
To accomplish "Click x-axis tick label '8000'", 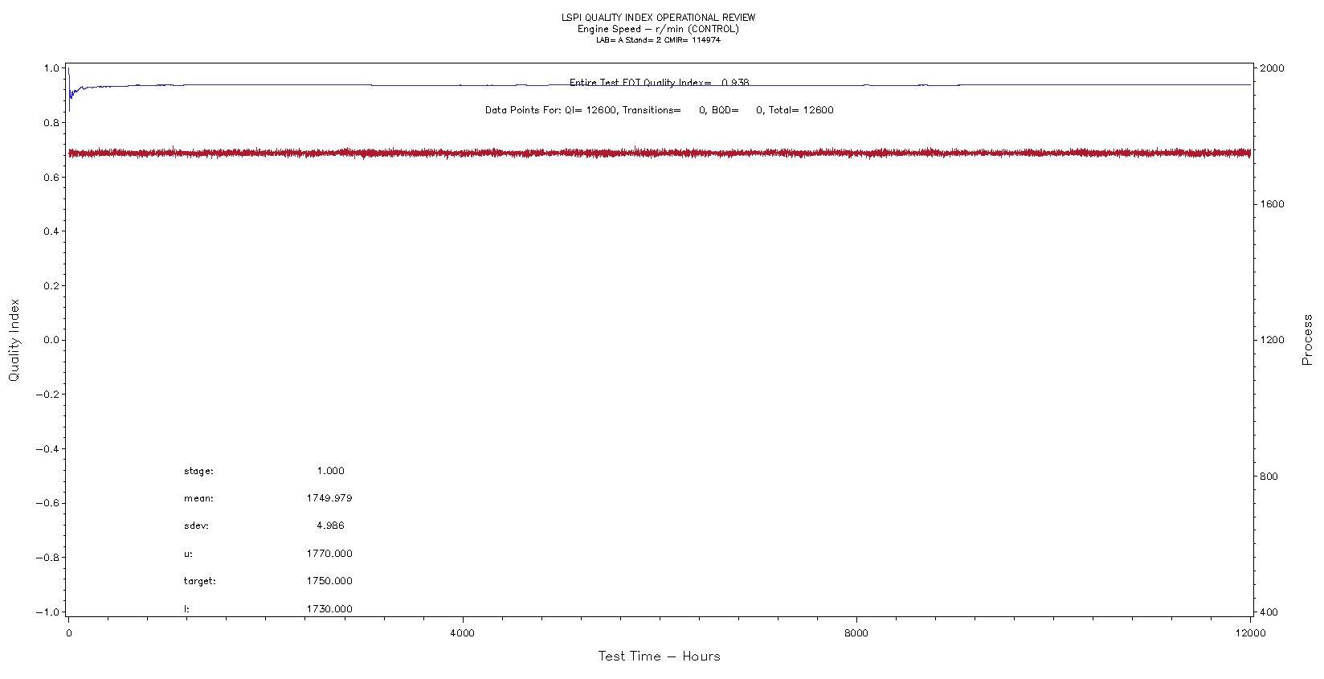I will click(856, 633).
